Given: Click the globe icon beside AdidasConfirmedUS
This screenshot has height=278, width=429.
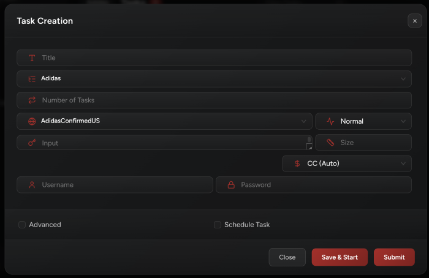Looking at the screenshot, I should point(32,121).
